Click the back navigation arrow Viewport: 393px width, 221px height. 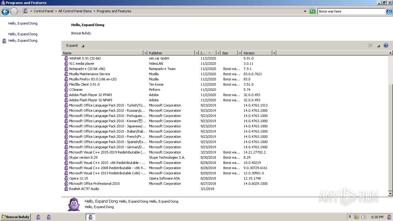click(5, 12)
